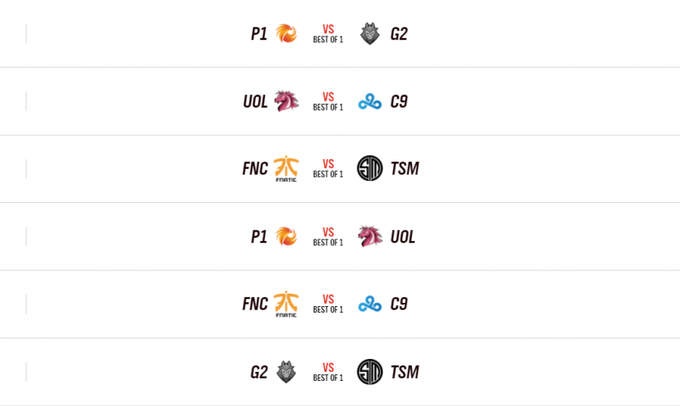Open "UOL" team name in UOL vs C9 match
Screen dimensions: 680x406
click(x=255, y=101)
